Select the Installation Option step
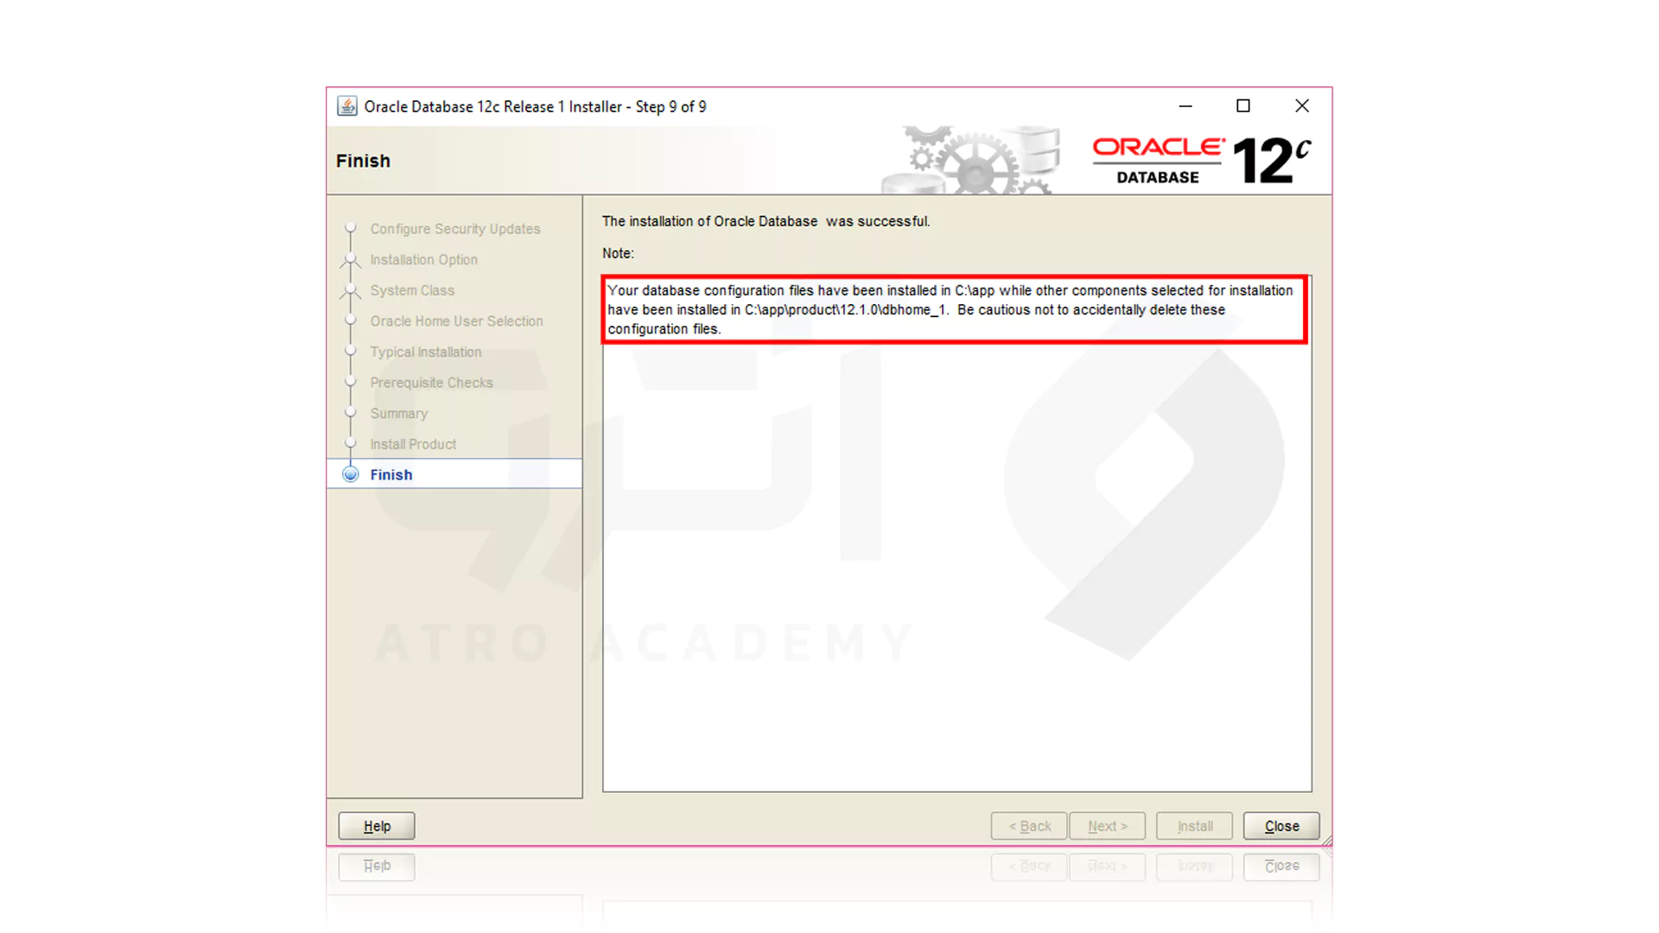Screen dimensions: 1659x933 tap(423, 259)
